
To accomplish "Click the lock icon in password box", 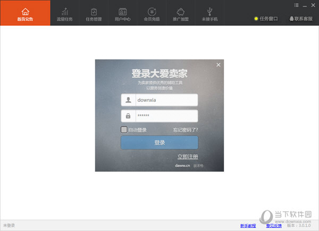I will tap(128, 116).
